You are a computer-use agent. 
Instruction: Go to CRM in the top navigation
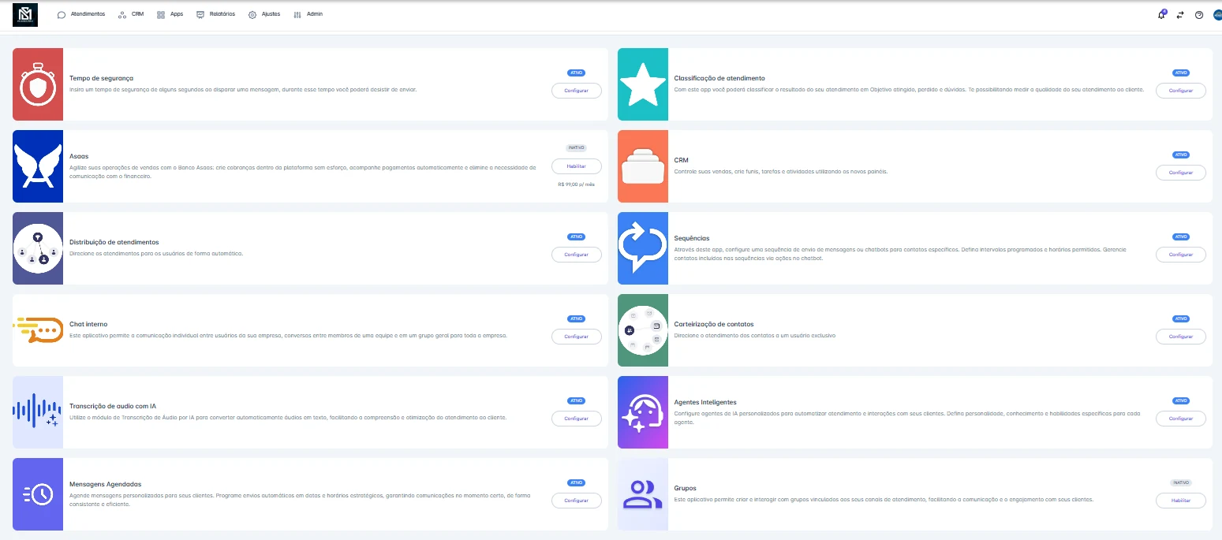[x=131, y=14]
